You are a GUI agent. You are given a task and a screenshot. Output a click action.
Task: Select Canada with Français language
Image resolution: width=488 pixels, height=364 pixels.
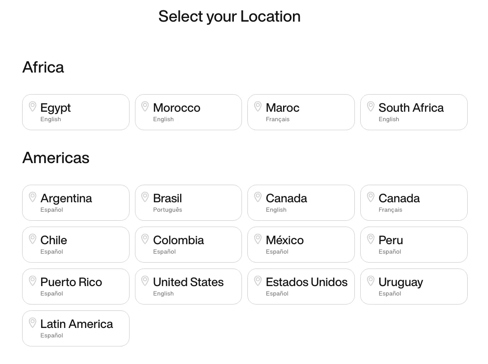[x=414, y=203]
